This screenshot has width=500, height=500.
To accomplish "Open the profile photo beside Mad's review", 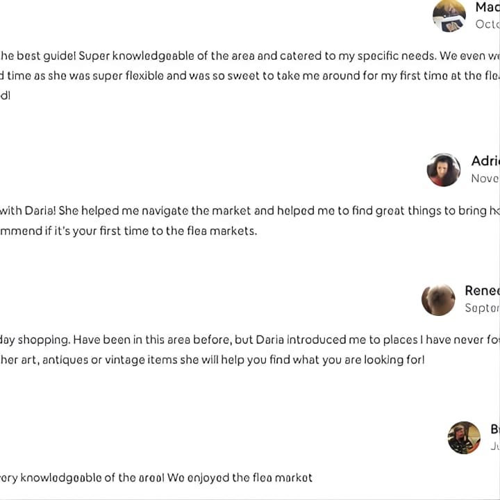I will 449,16.
